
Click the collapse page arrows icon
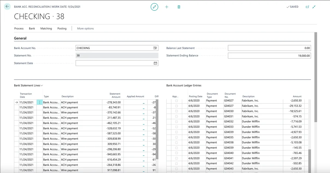click(x=314, y=7)
